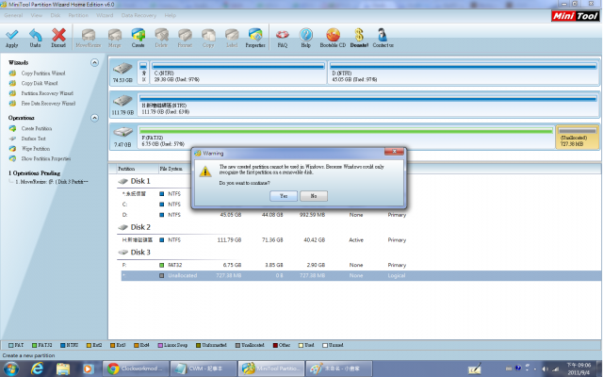The image size is (603, 377).
Task: Click Create Partition in Operations panel
Action: (37, 128)
